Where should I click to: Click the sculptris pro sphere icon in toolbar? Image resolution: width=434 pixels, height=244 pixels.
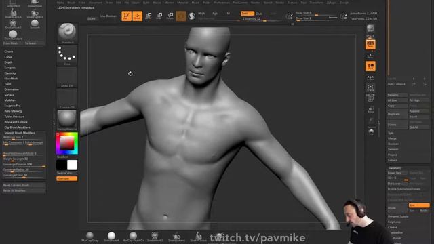pyautogui.click(x=191, y=16)
